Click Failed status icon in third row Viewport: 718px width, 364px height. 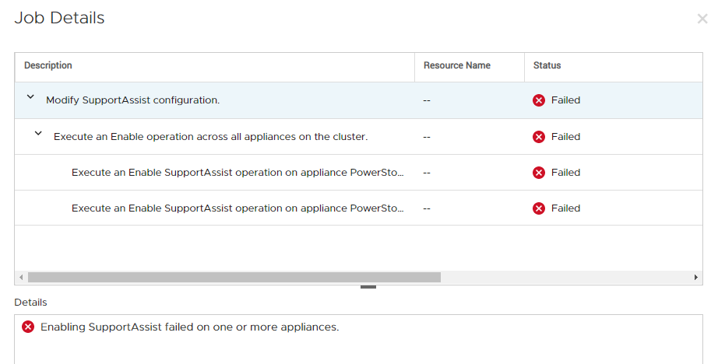click(x=538, y=173)
